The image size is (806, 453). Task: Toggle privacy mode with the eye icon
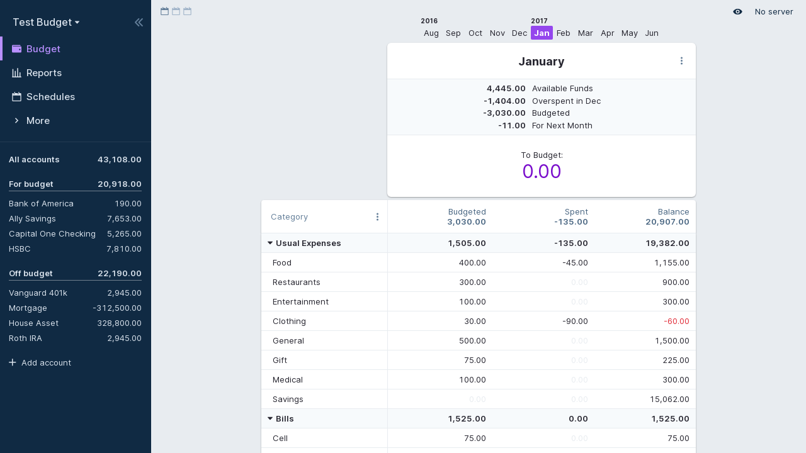[737, 11]
